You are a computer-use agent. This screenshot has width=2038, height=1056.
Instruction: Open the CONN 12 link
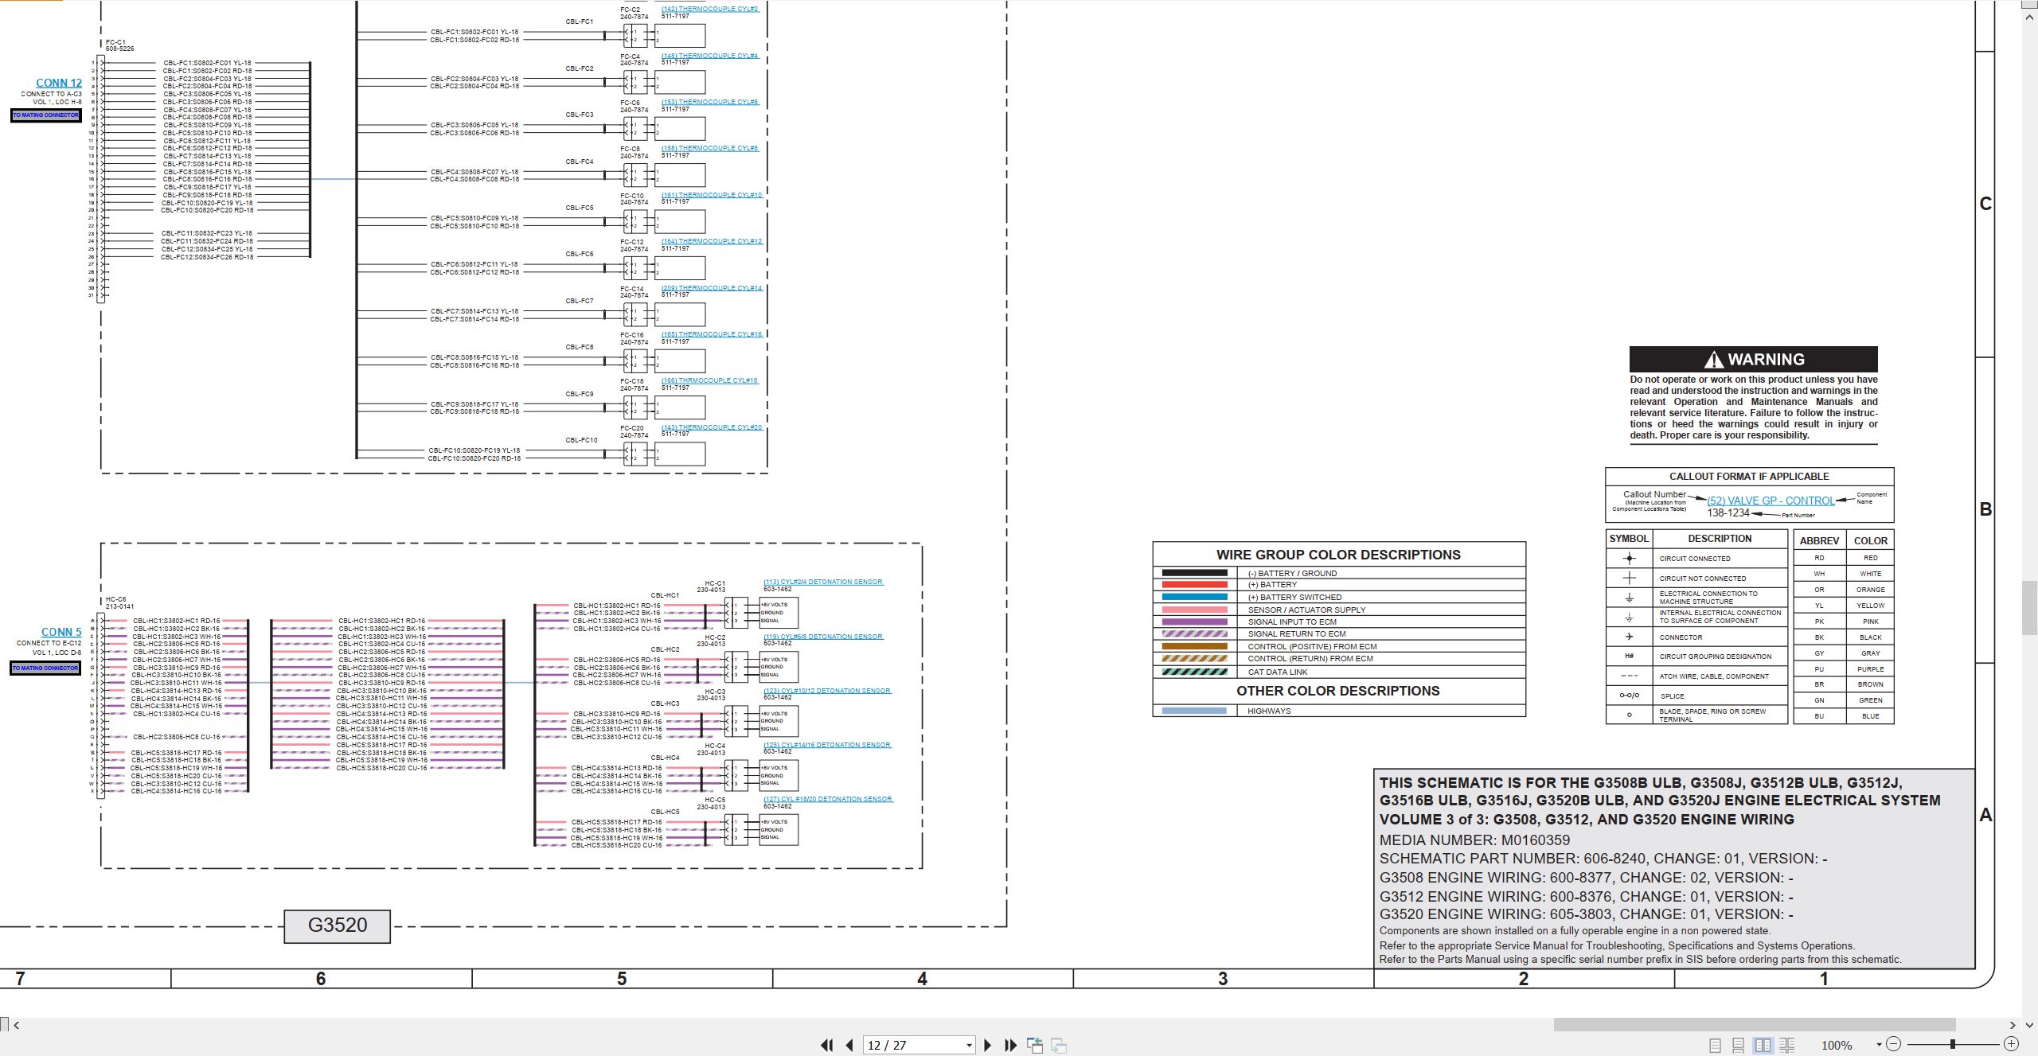[59, 83]
